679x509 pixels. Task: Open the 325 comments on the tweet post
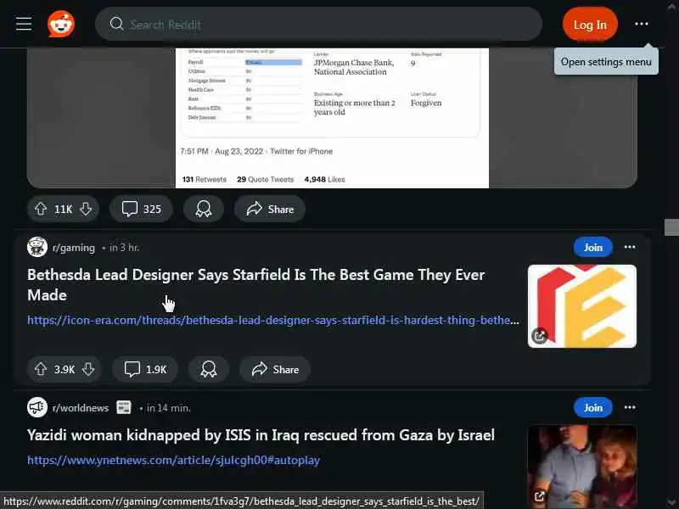(141, 209)
